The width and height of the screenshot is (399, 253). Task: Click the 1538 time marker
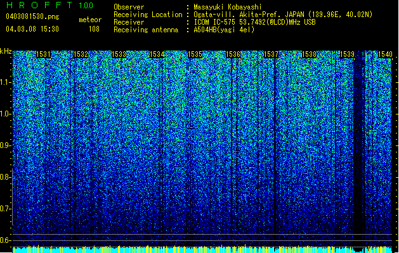309,54
